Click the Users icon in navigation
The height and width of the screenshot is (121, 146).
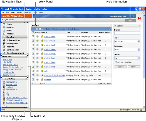(x=4, y=31)
